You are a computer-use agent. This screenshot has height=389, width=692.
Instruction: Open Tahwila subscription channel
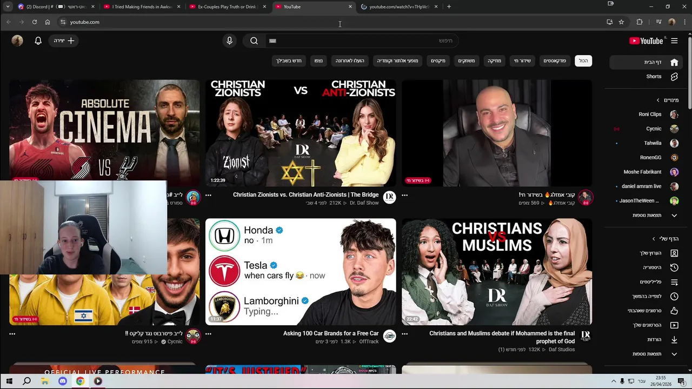tap(645, 143)
